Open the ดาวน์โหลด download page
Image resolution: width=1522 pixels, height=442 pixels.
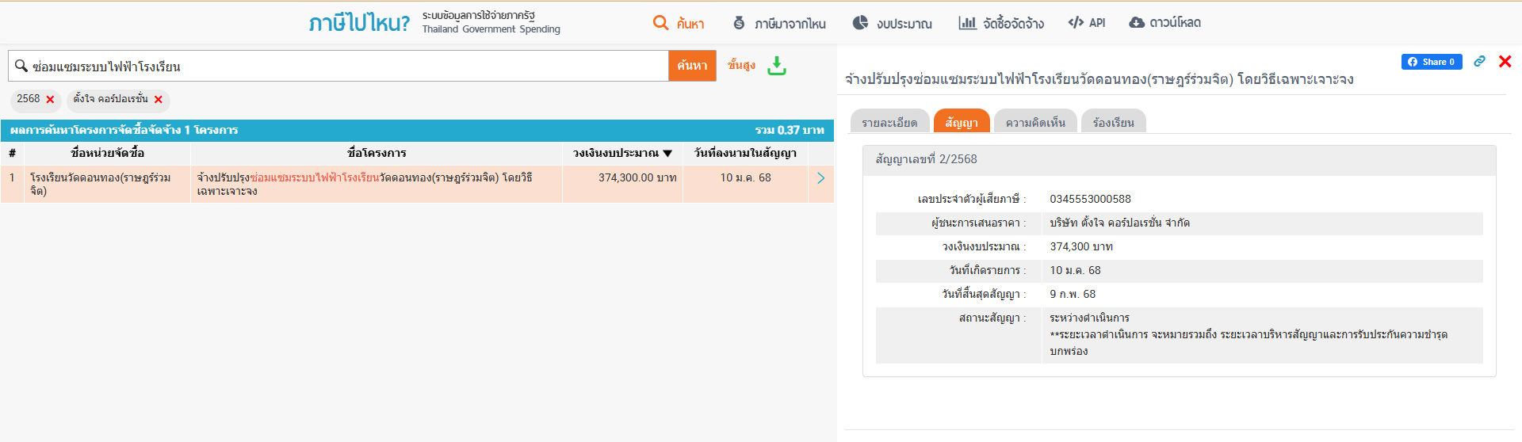(1164, 23)
